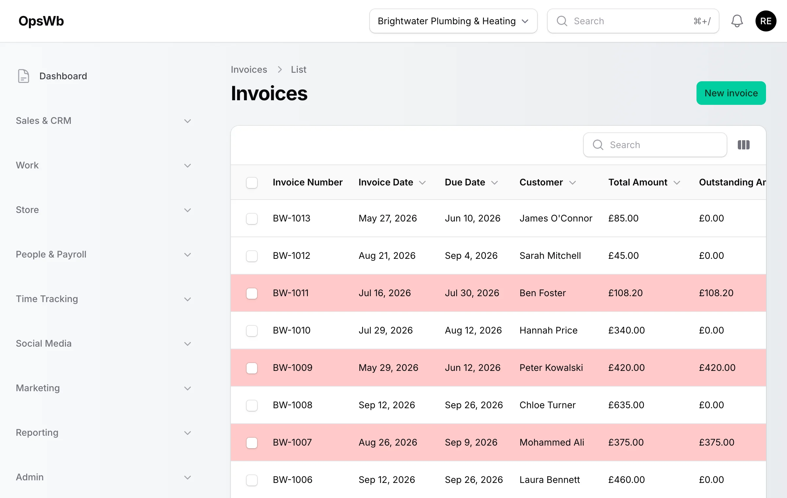Open Brightwater Plumbing & Heating company dropdown
The height and width of the screenshot is (498, 787).
click(453, 21)
